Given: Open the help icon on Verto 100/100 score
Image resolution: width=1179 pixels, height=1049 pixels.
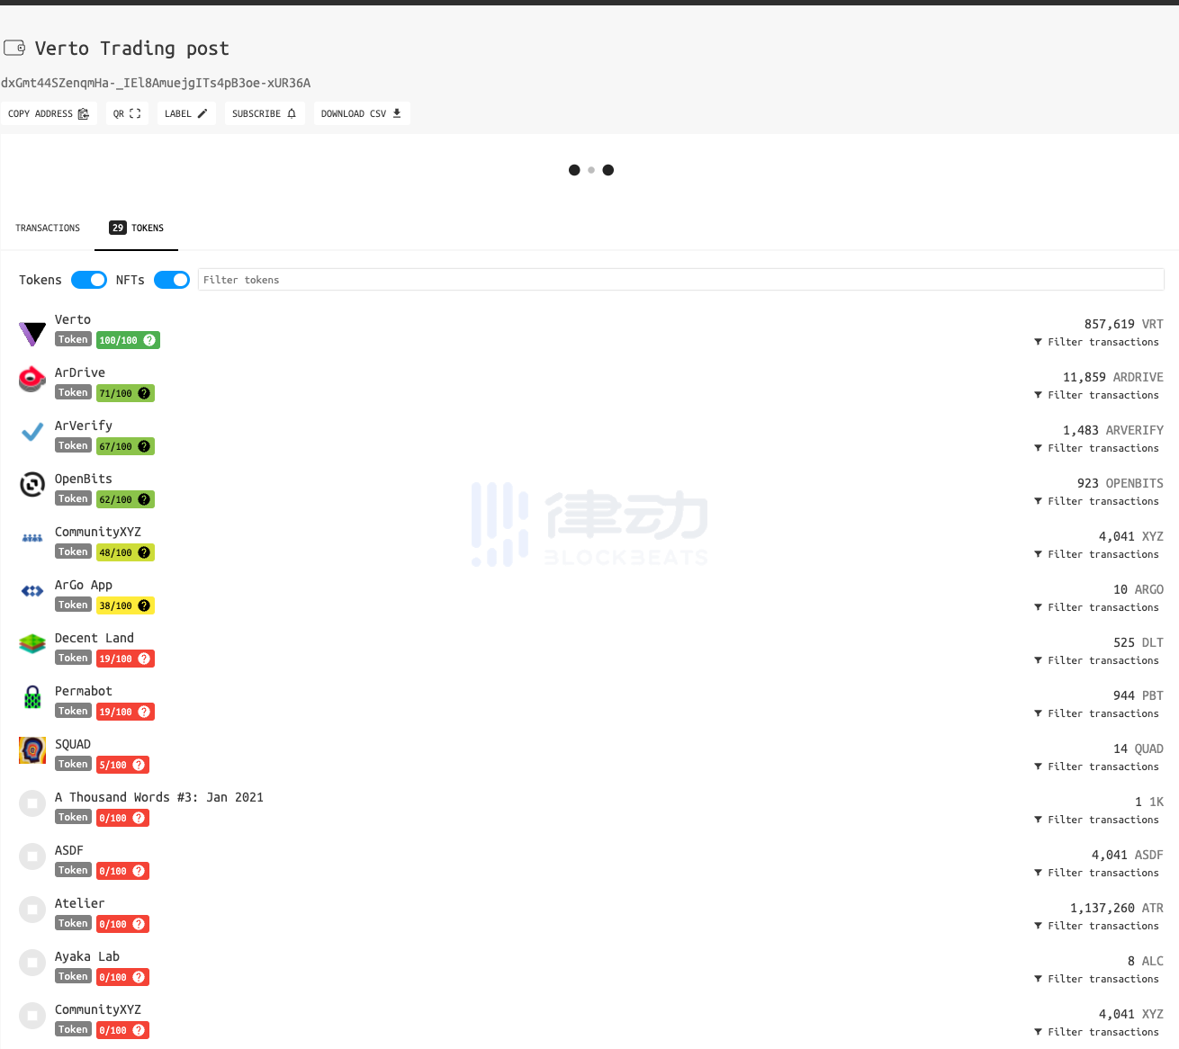Looking at the screenshot, I should point(149,340).
